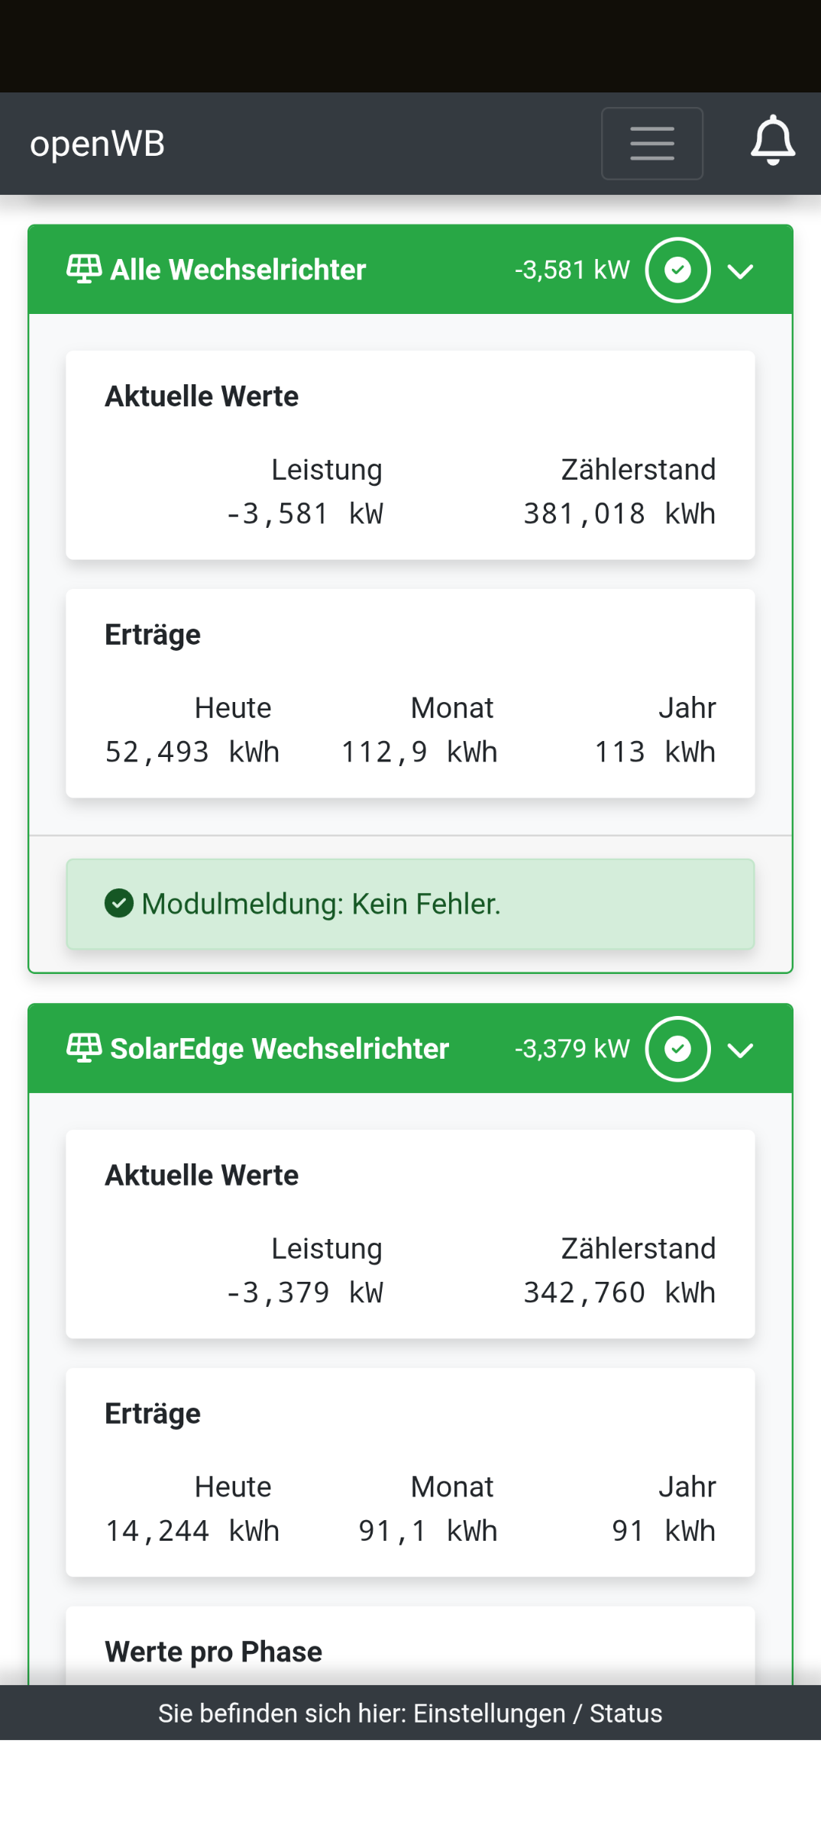This screenshot has width=821, height=1828.
Task: Click the Einstellungen / Status breadcrumb footer
Action: pos(410,1713)
